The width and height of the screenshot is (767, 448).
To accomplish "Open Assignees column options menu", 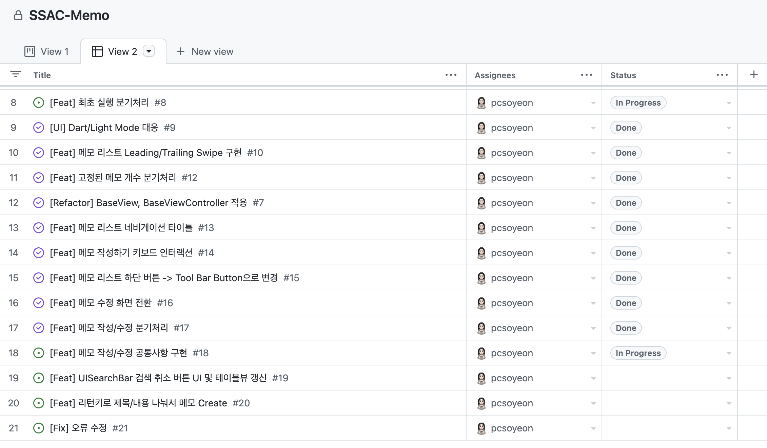I will [x=587, y=75].
